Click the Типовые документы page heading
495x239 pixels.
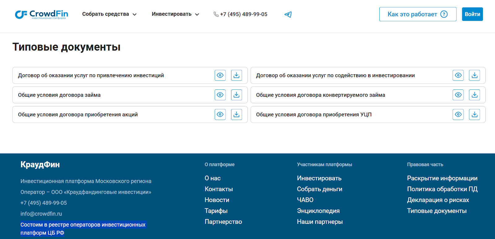pyautogui.click(x=66, y=47)
